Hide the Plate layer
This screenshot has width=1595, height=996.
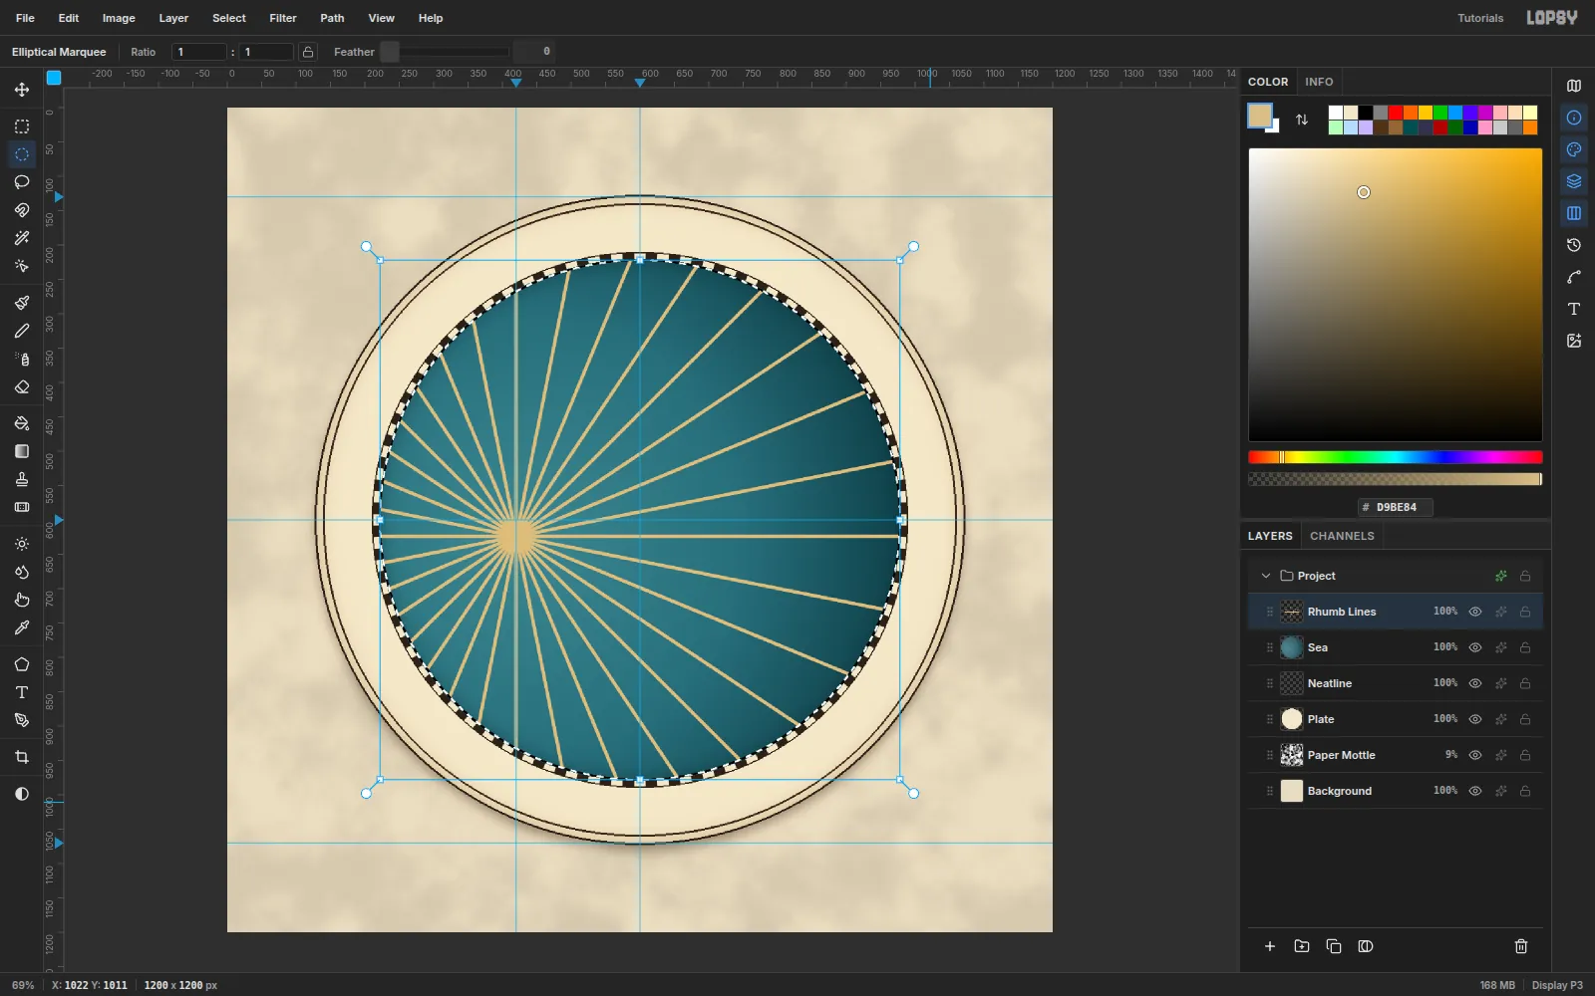(1475, 719)
